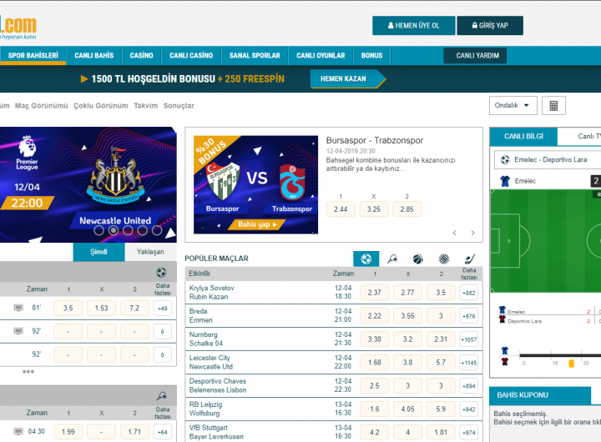Open Sonuçlar link
This screenshot has height=442, width=601.
[x=179, y=106]
